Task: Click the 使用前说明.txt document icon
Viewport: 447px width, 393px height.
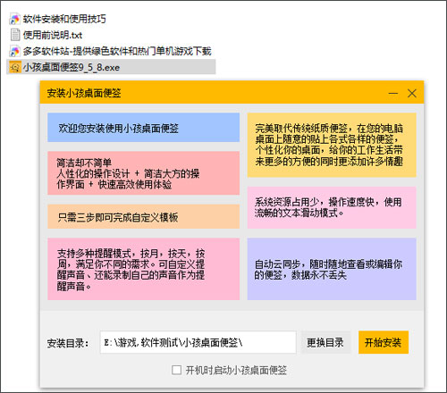Action: (15, 35)
